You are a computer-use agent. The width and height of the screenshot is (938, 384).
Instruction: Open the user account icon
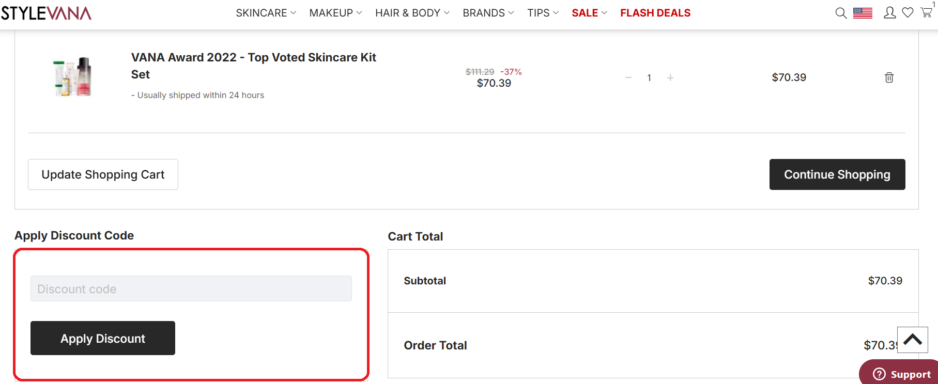889,13
